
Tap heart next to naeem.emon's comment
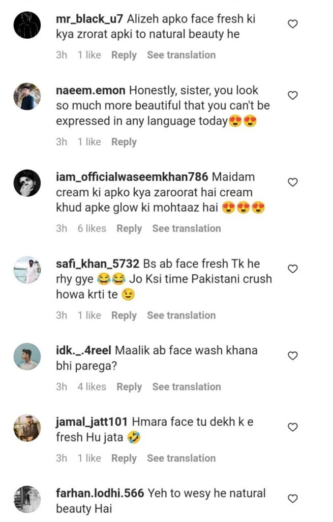point(292,95)
